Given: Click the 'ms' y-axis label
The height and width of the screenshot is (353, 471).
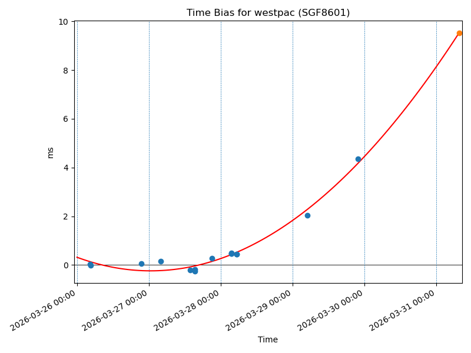Looking at the screenshot, I should (50, 152).
